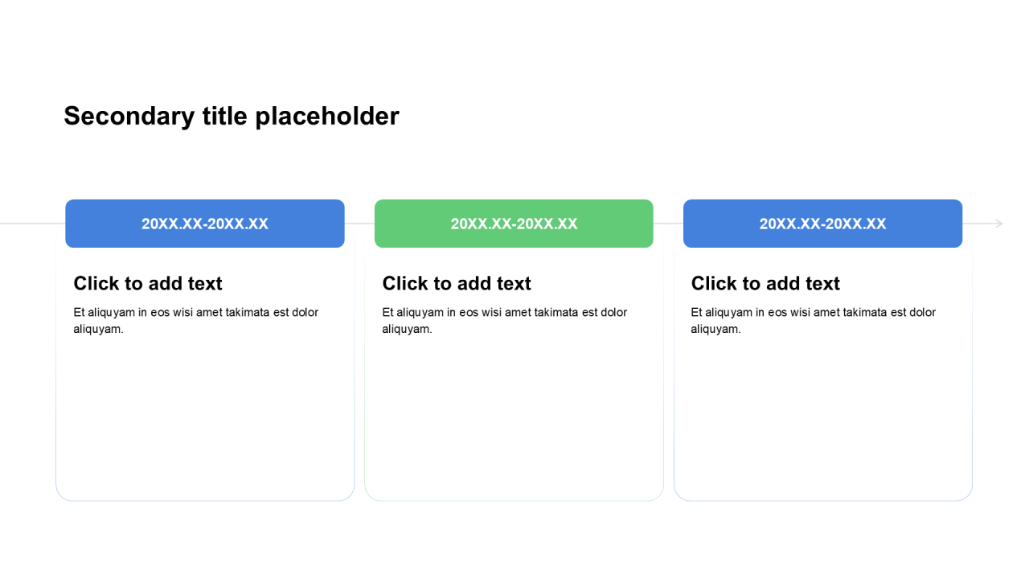Select the left blue date badge
The height and width of the screenshot is (579, 1029).
coord(205,224)
